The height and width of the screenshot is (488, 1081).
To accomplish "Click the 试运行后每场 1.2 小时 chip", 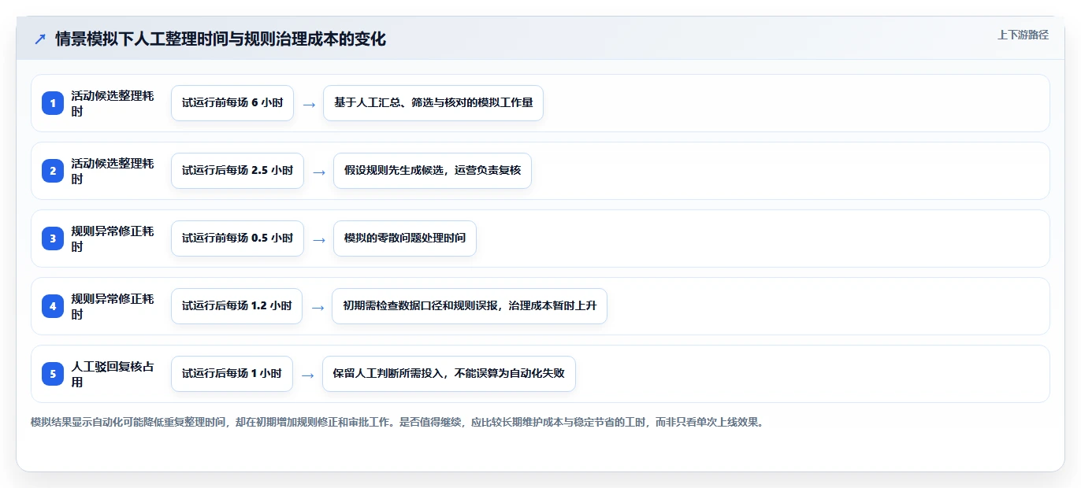I will [236, 306].
